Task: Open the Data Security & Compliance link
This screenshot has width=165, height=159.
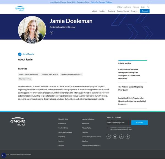Action: click(x=91, y=146)
